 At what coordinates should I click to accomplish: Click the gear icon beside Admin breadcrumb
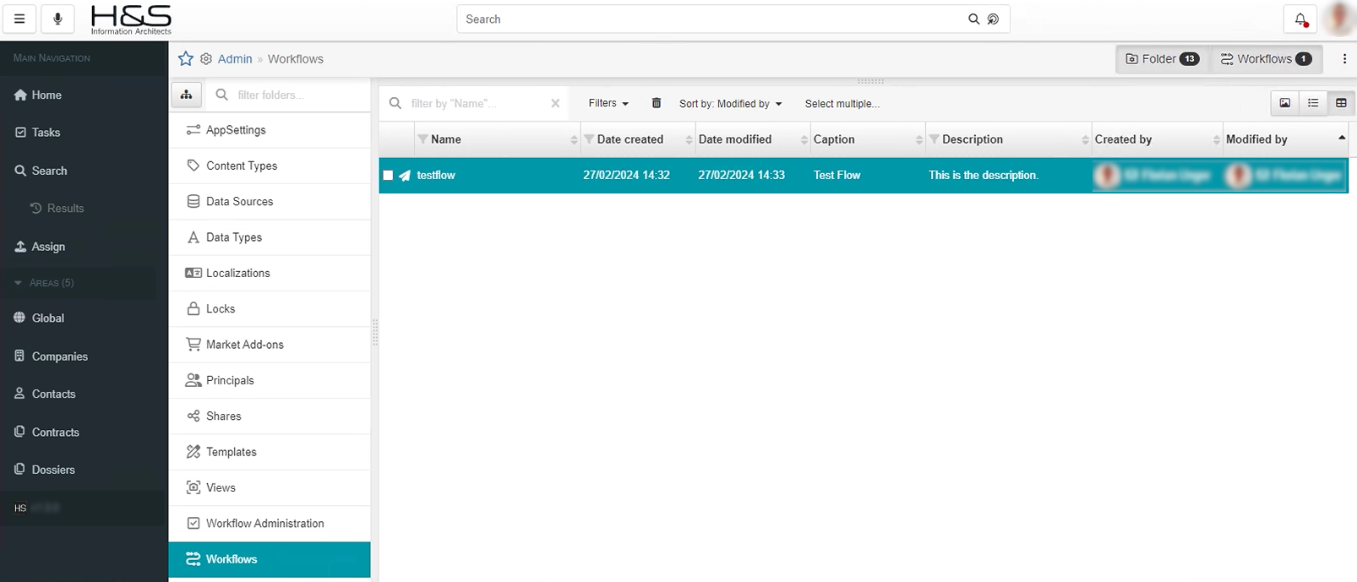pyautogui.click(x=206, y=59)
